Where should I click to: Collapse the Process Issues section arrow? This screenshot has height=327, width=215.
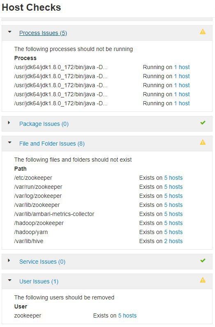tap(9, 32)
